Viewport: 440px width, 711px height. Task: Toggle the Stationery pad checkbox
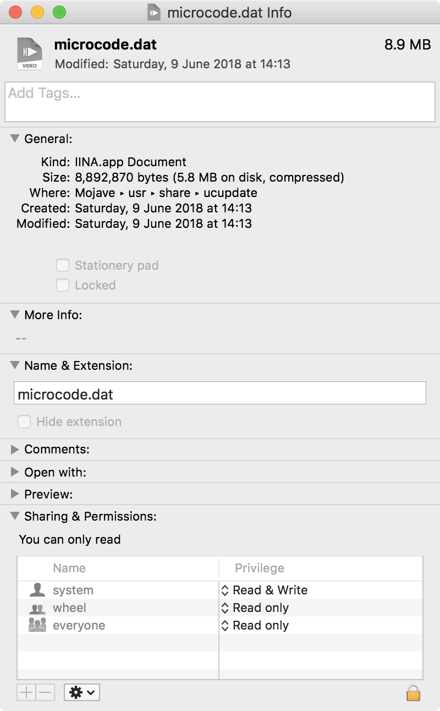(x=63, y=266)
